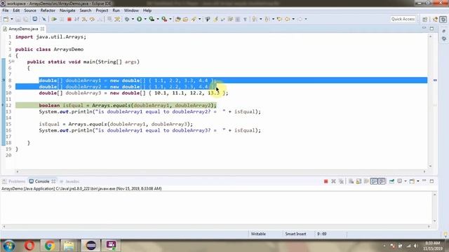Click the Next Annotation icon
The image size is (449, 252).
pyautogui.click(x=254, y=19)
